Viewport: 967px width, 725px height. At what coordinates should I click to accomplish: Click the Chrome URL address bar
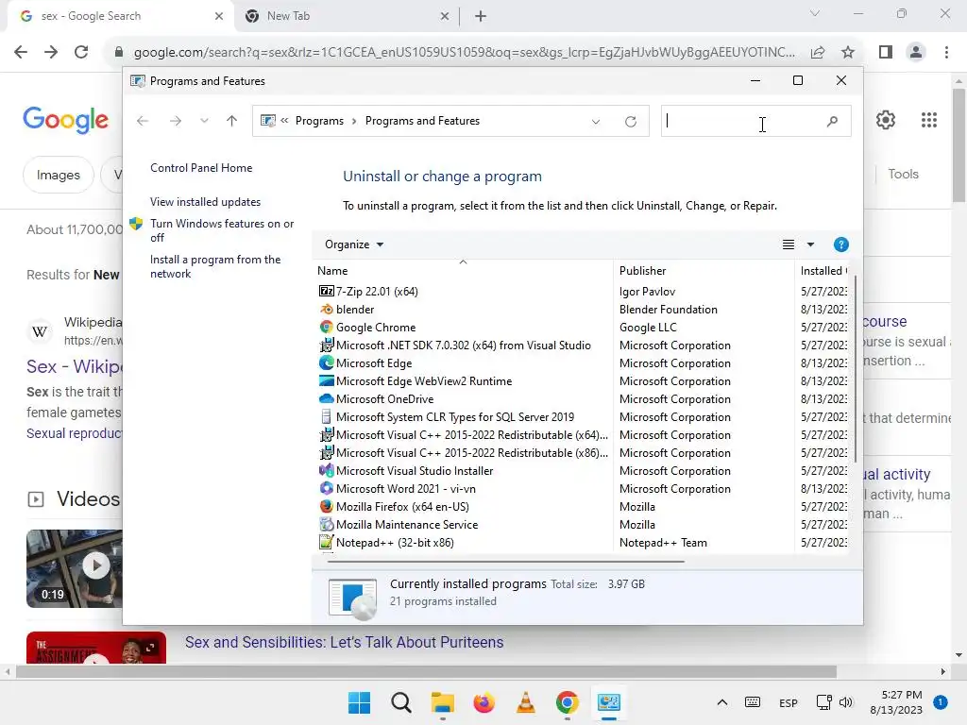[x=464, y=53]
